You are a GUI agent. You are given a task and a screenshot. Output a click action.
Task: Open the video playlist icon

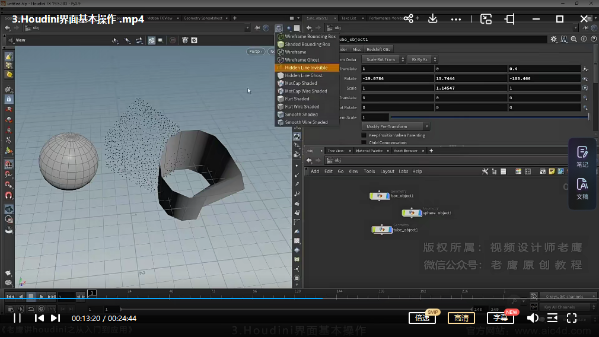(x=552, y=318)
